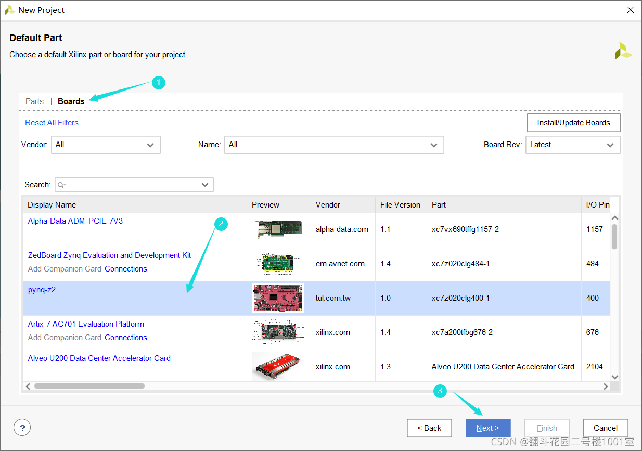Screen dimensions: 642x451
Task: Open the Vendor dropdown
Action: coord(106,145)
